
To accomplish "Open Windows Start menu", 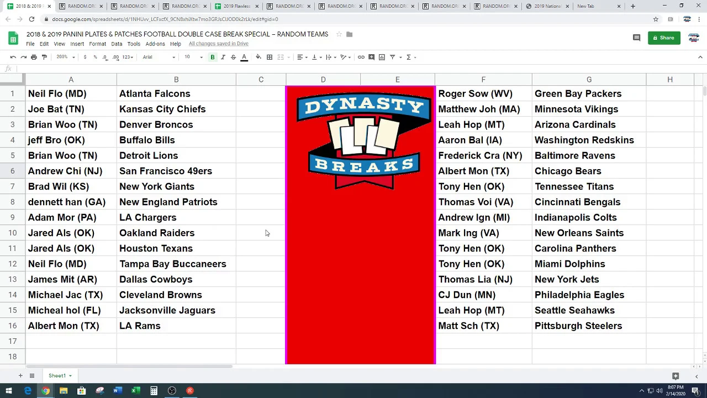I will click(x=9, y=391).
